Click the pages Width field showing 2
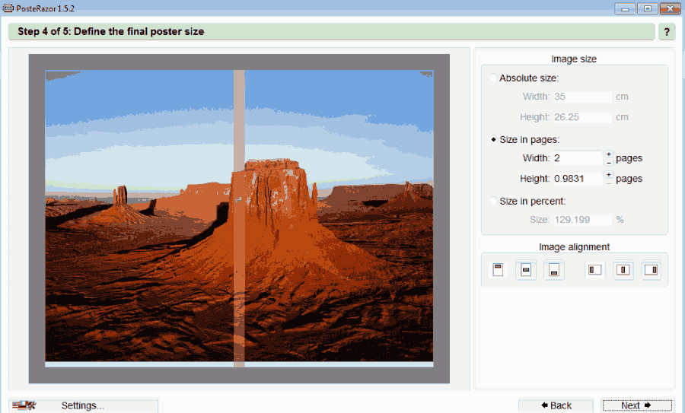 [x=578, y=158]
